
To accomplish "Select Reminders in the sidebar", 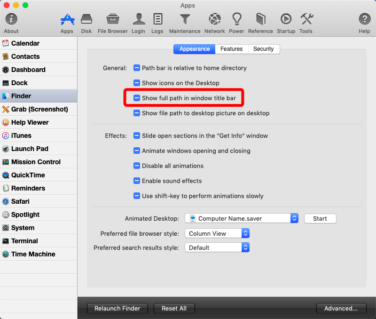I will click(x=39, y=188).
